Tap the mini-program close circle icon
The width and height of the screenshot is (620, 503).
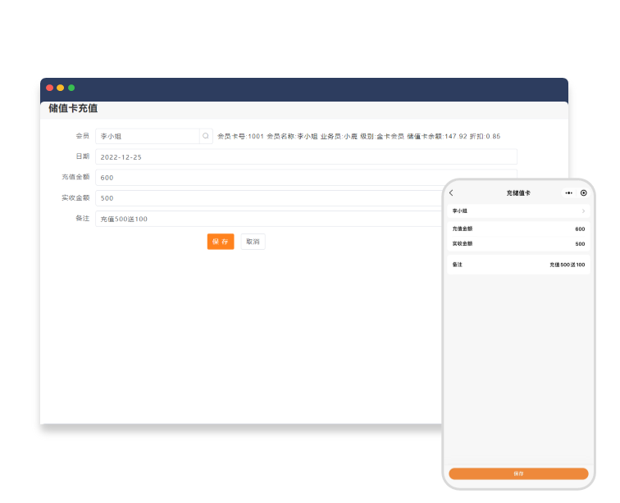(584, 193)
